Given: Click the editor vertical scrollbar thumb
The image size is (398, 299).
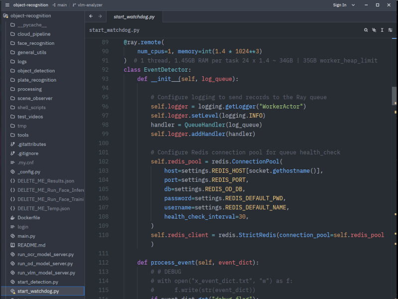Looking at the screenshot, I should pyautogui.click(x=394, y=96).
